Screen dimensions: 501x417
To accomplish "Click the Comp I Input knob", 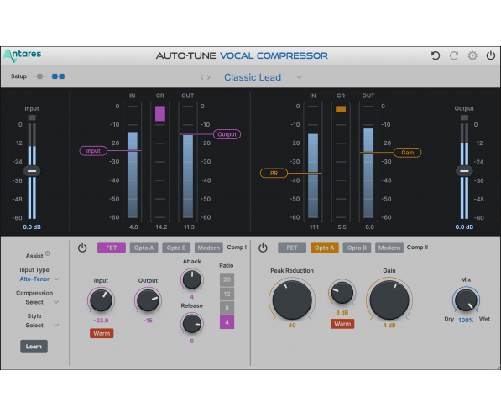I will tap(101, 300).
